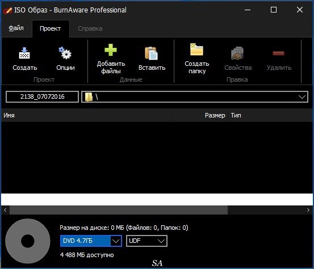Select the Проект tab

(51, 28)
